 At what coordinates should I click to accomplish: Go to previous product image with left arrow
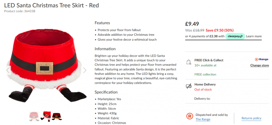point(8,70)
